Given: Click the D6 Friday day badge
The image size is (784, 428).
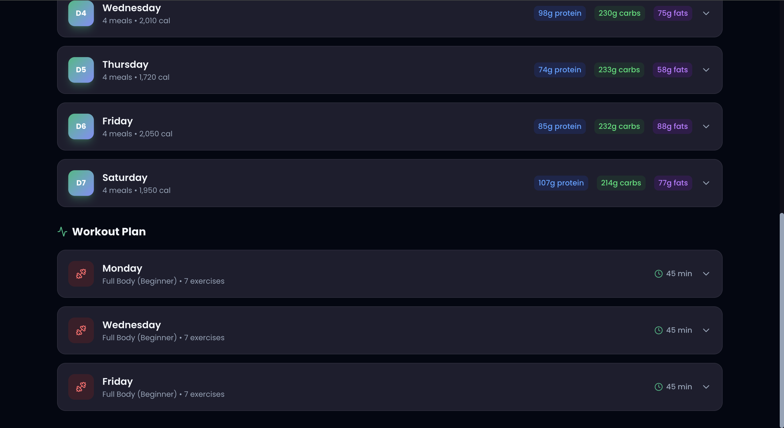Looking at the screenshot, I should [81, 126].
